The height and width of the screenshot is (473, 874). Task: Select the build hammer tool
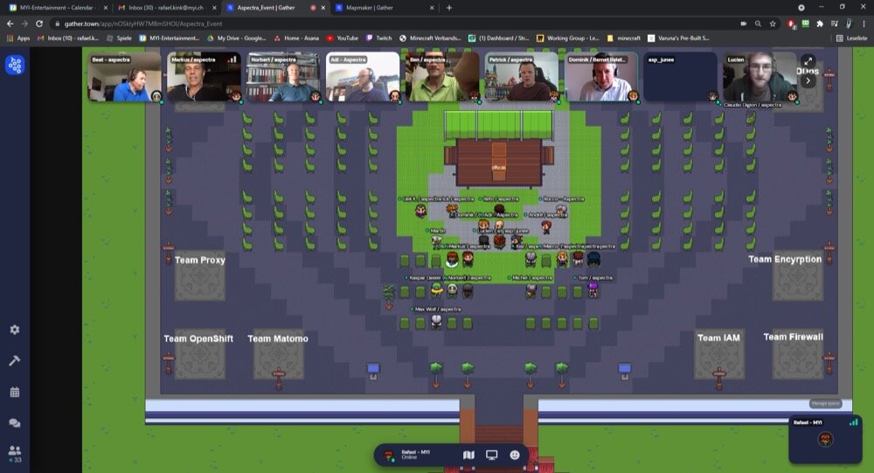(15, 360)
